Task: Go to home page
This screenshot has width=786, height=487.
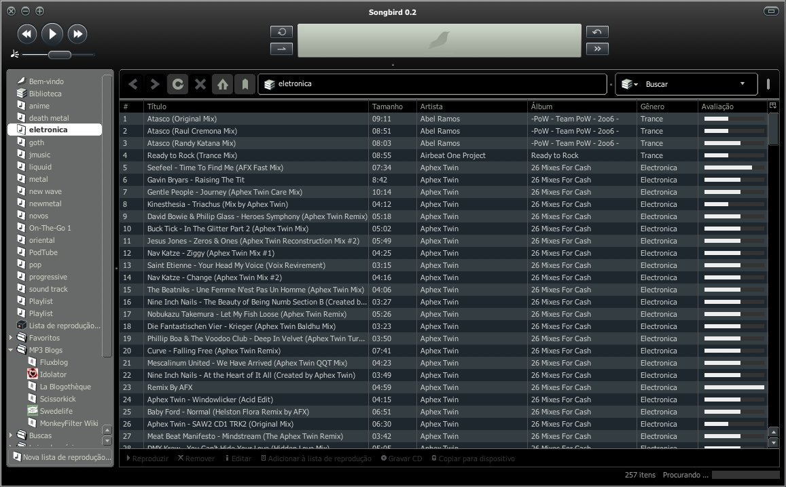Action: (x=223, y=84)
